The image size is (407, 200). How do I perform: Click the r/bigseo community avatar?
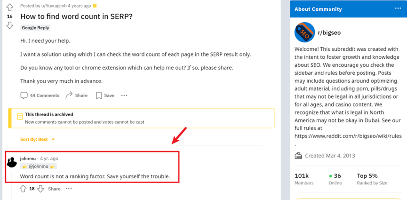click(x=304, y=32)
